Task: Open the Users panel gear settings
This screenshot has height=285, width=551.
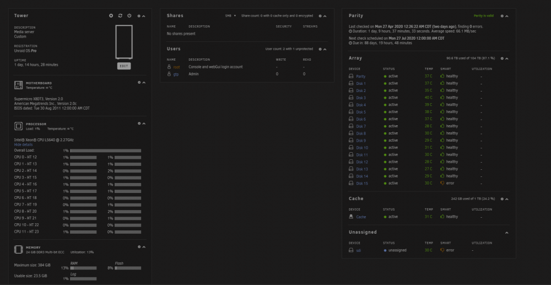Action: pyautogui.click(x=320, y=49)
